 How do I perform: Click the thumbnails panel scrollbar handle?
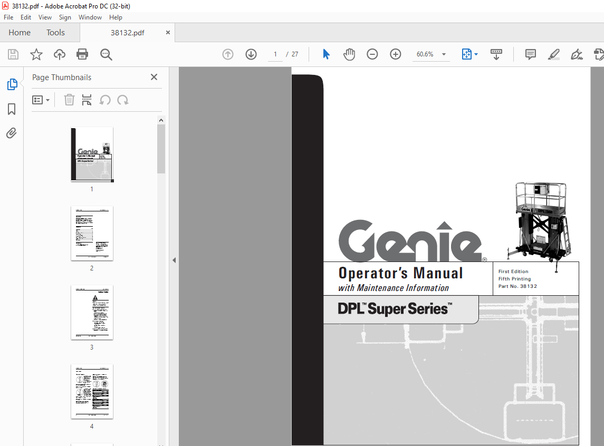(161, 149)
